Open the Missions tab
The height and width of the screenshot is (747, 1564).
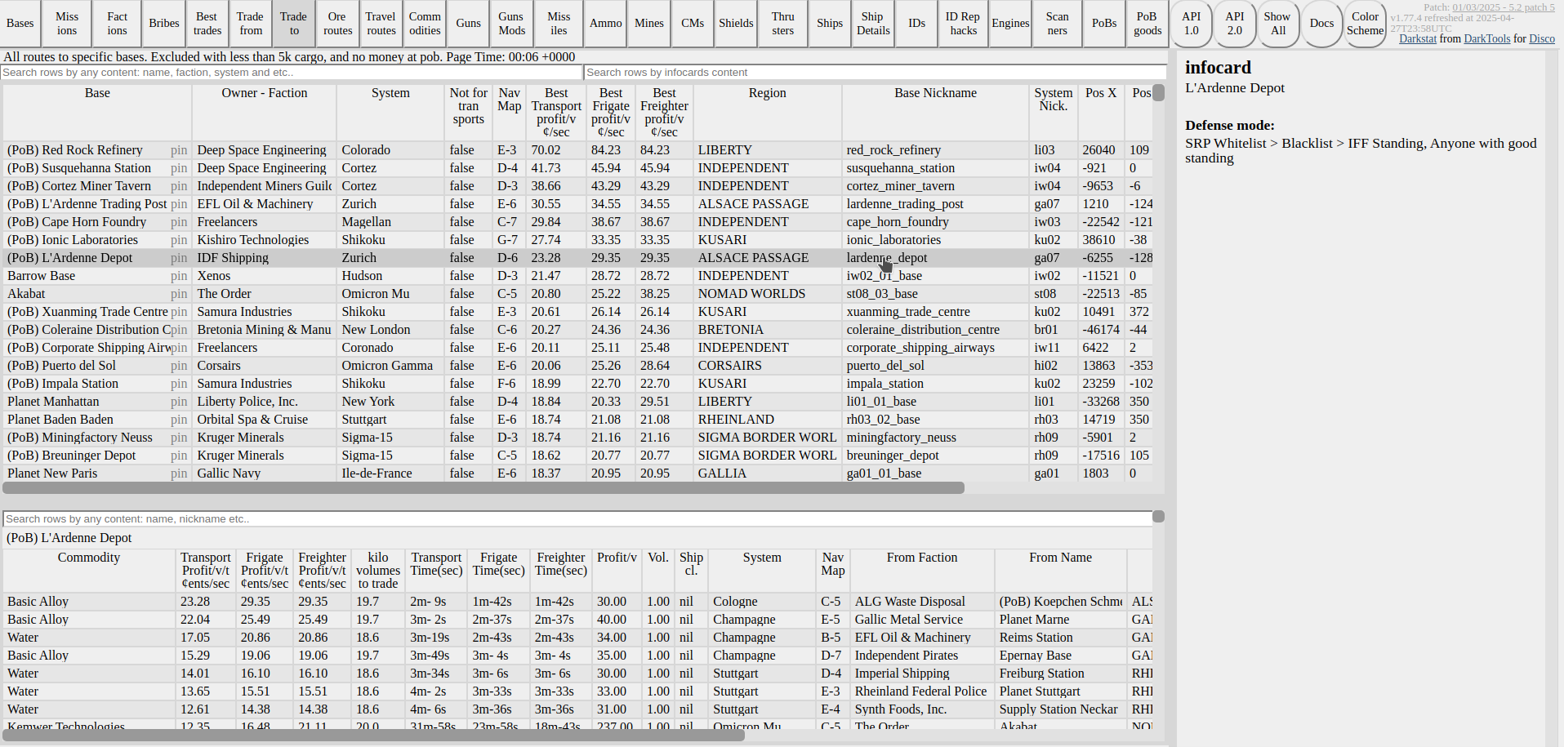[x=67, y=24]
